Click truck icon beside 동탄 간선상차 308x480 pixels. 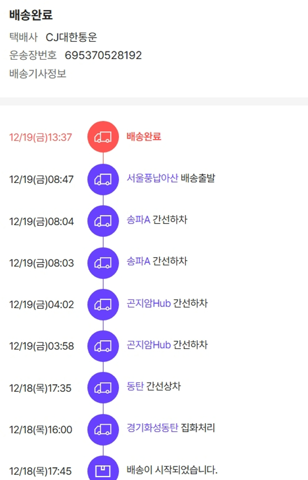[x=103, y=388]
